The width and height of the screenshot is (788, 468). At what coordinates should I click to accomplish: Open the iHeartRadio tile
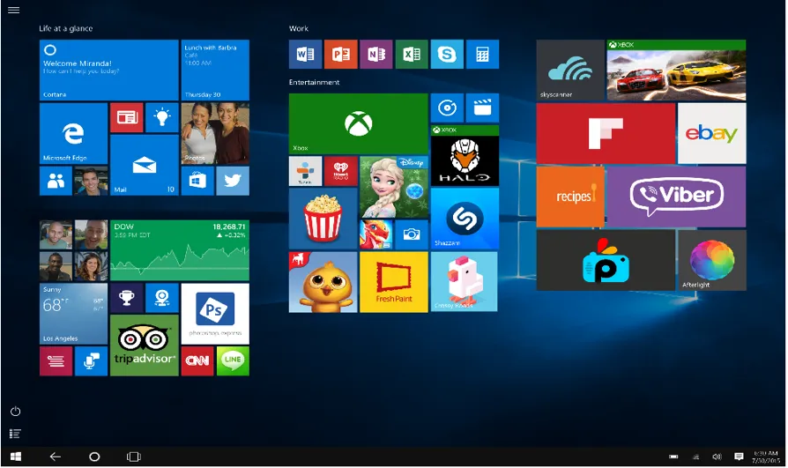(341, 171)
